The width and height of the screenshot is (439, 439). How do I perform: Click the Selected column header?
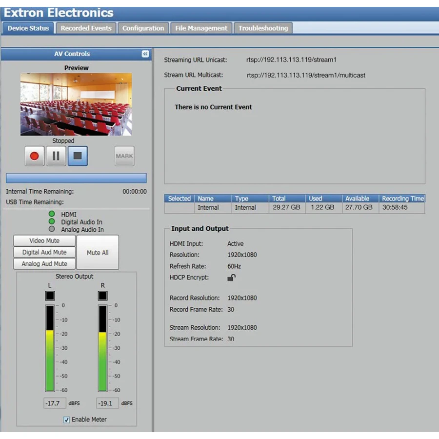tap(179, 199)
